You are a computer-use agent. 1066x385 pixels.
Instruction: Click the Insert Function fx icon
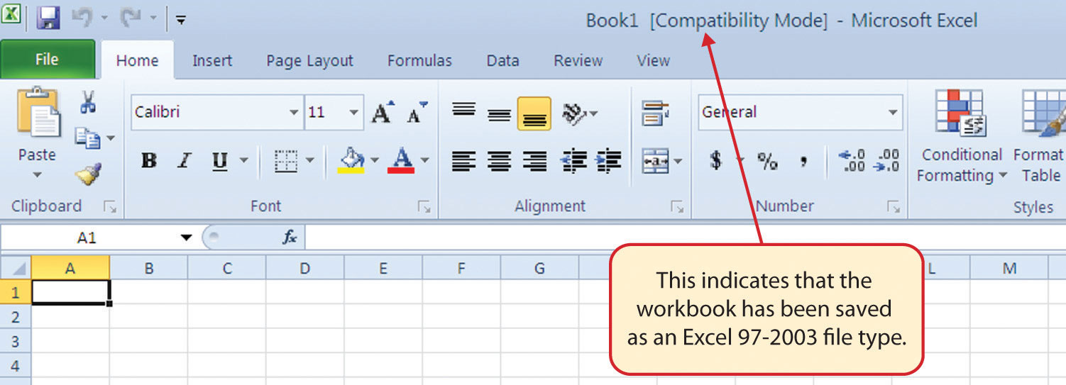[x=290, y=238]
